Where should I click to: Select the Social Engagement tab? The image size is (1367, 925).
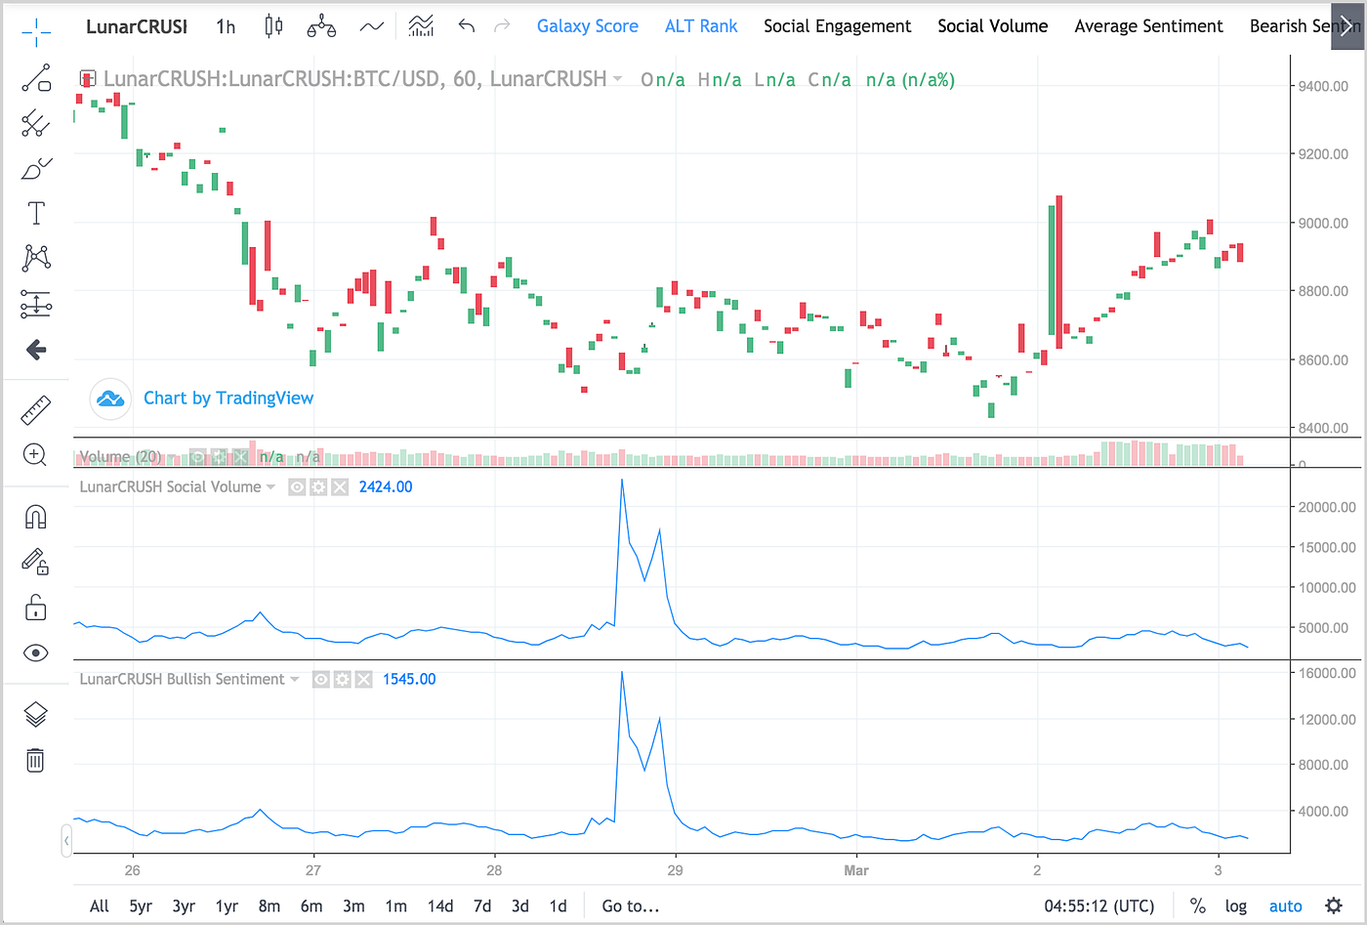click(838, 26)
